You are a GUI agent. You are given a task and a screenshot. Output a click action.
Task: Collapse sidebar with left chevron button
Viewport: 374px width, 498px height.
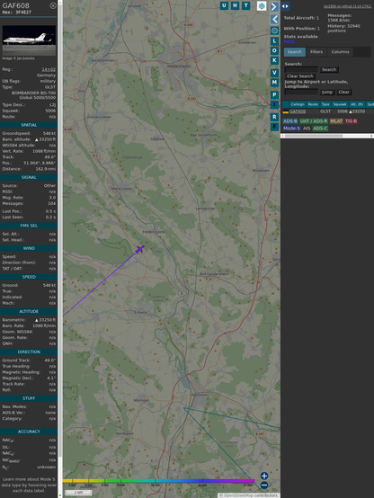click(274, 20)
